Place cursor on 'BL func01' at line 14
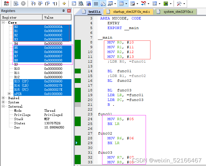This screenshot has height=166, width=206. [x=119, y=71]
